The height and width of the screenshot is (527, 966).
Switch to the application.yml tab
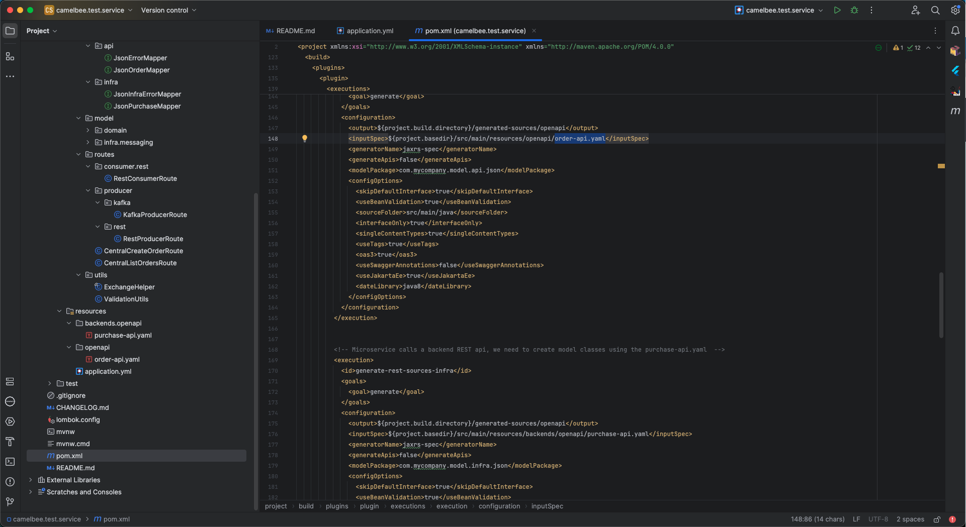[365, 31]
